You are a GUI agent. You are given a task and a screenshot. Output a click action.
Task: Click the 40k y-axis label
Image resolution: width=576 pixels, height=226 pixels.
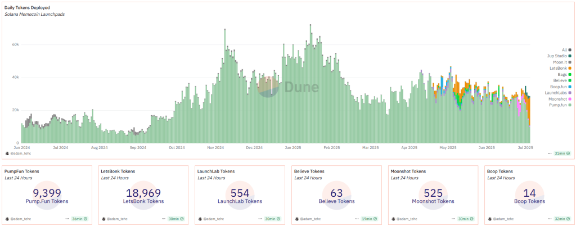pos(15,78)
